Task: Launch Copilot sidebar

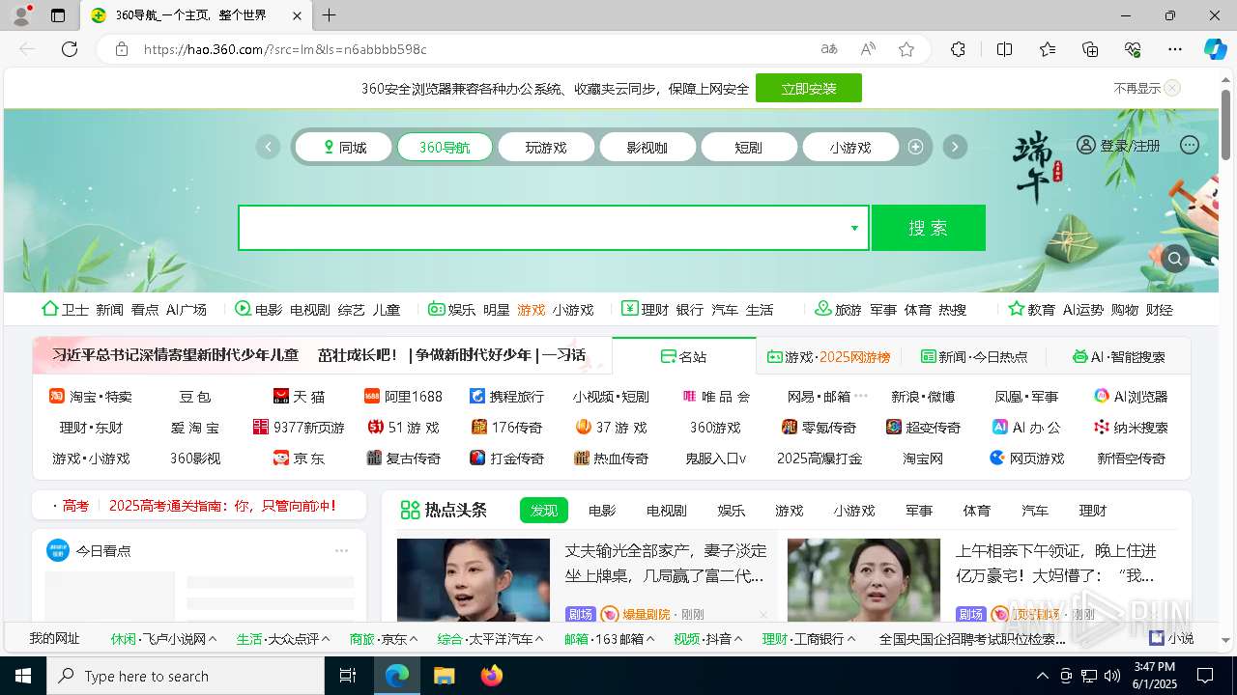Action: [x=1215, y=49]
